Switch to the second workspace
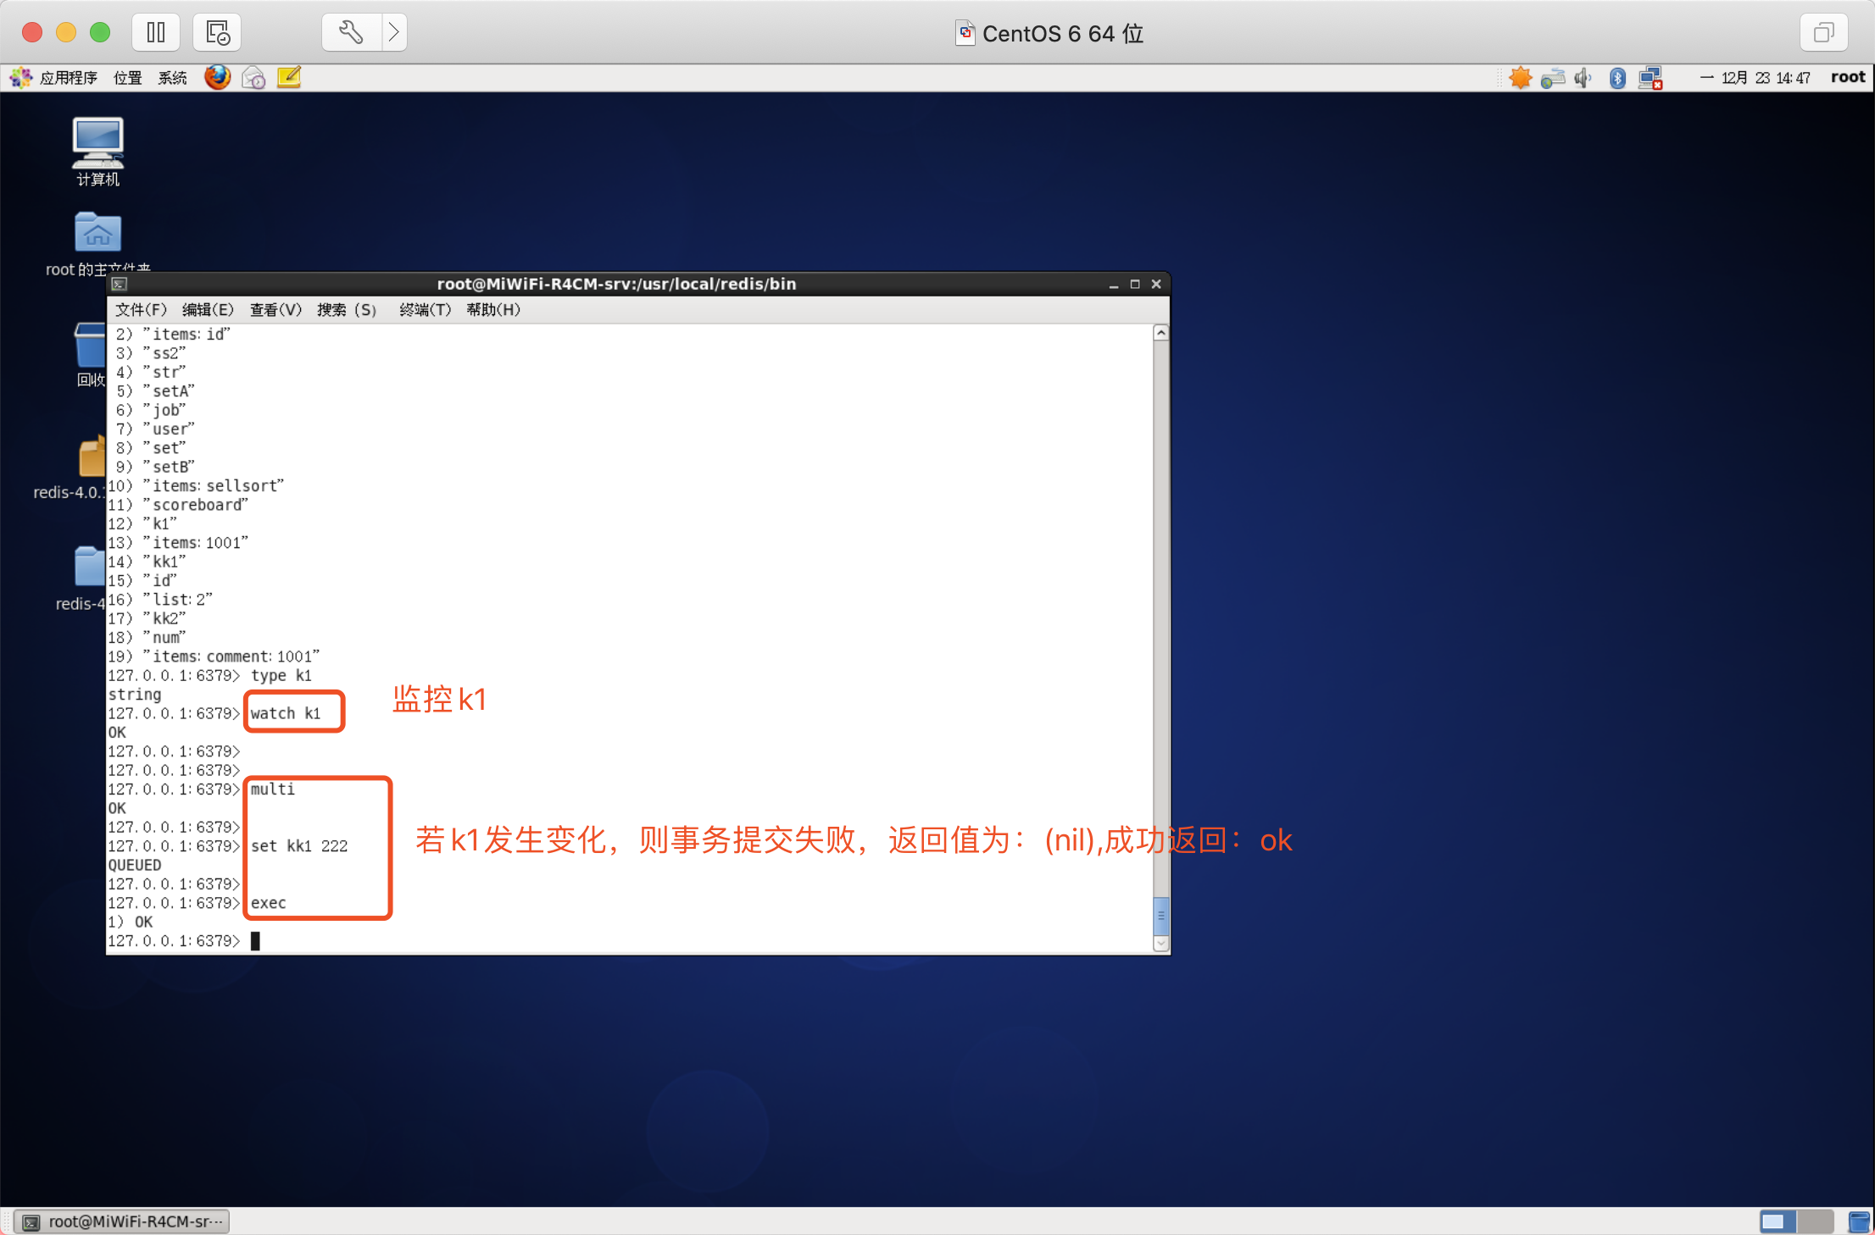Viewport: 1875px width, 1235px height. (1815, 1221)
